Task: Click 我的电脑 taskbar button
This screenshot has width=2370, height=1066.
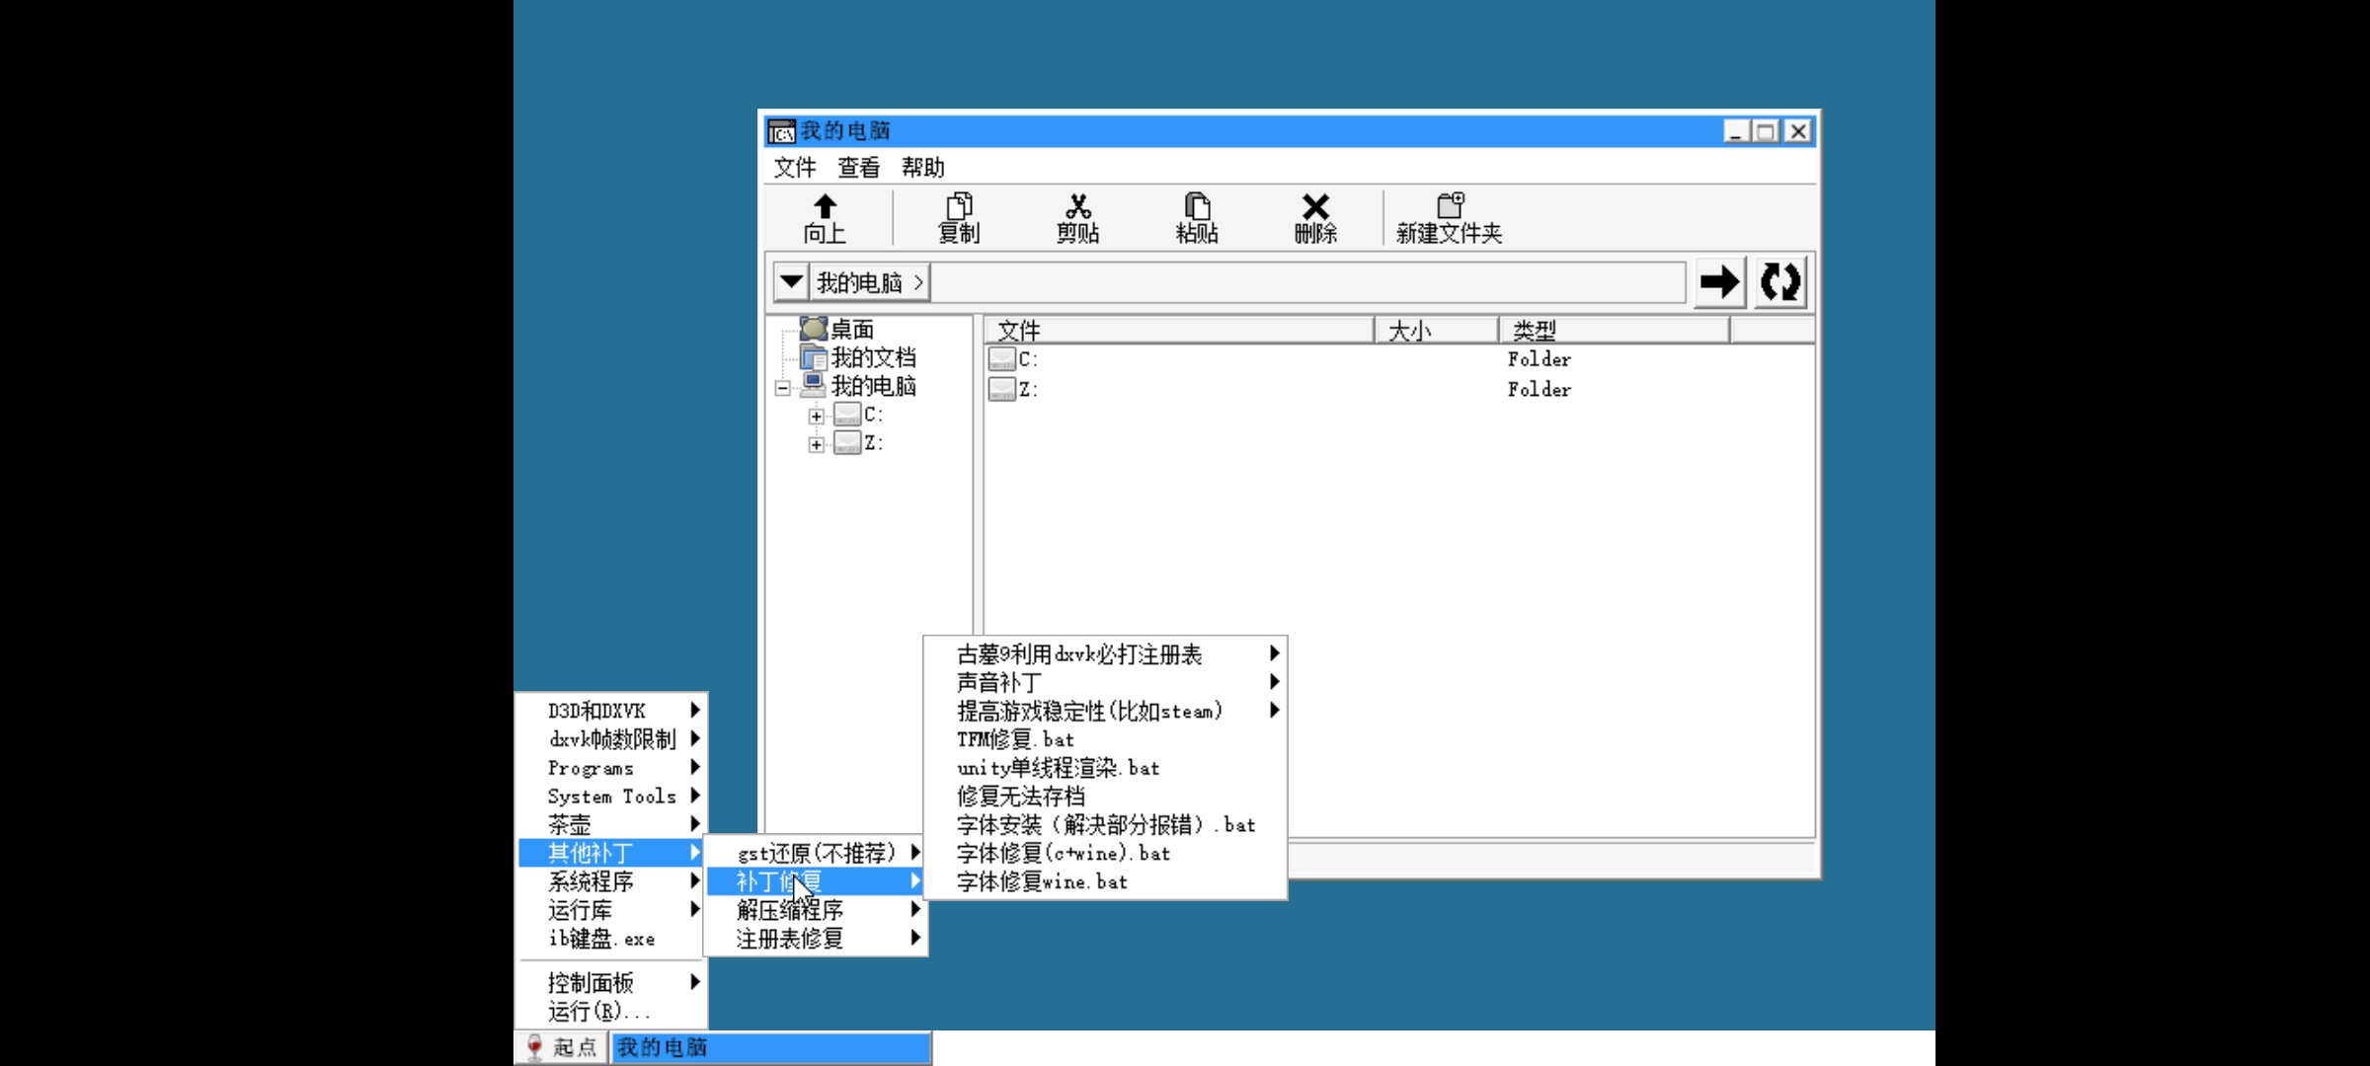Action: coord(769,1047)
